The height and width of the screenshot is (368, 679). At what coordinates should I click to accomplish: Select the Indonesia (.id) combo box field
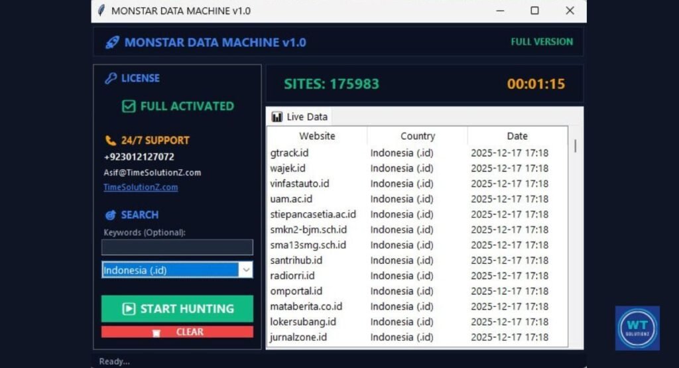coord(177,270)
